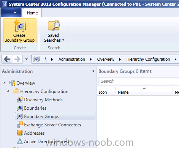The height and width of the screenshot is (148, 179).
Task: Click into the Boundary Groups search box
Action: click(139, 81)
